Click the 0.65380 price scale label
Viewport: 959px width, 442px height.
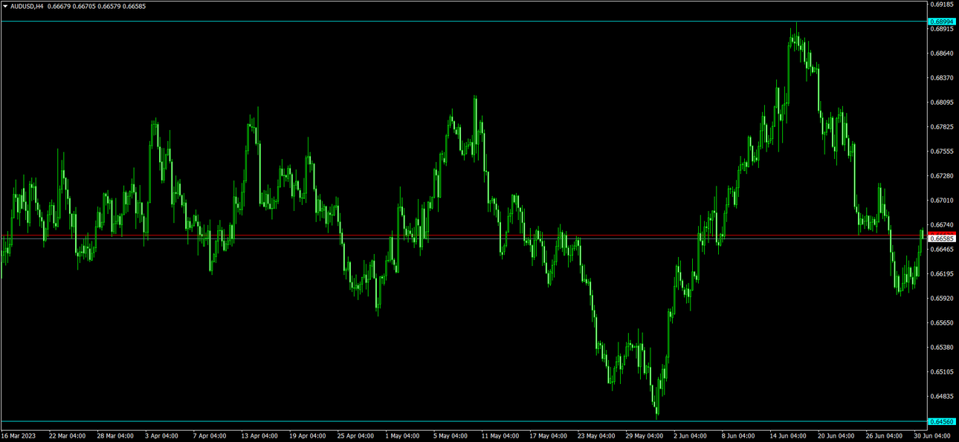[x=942, y=348]
